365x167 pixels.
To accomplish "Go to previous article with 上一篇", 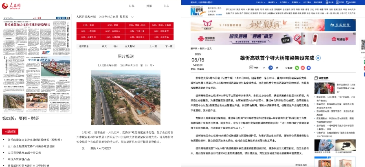I will tap(153, 46).
